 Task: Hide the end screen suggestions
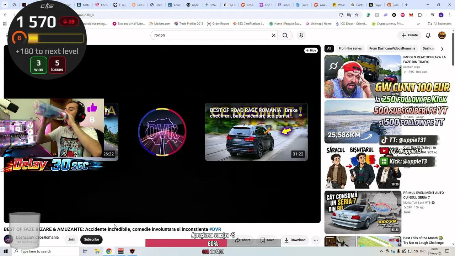[x=311, y=50]
